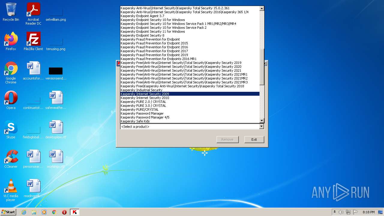
Task: Click the list scrollbar up arrow
Action: pyautogui.click(x=262, y=8)
